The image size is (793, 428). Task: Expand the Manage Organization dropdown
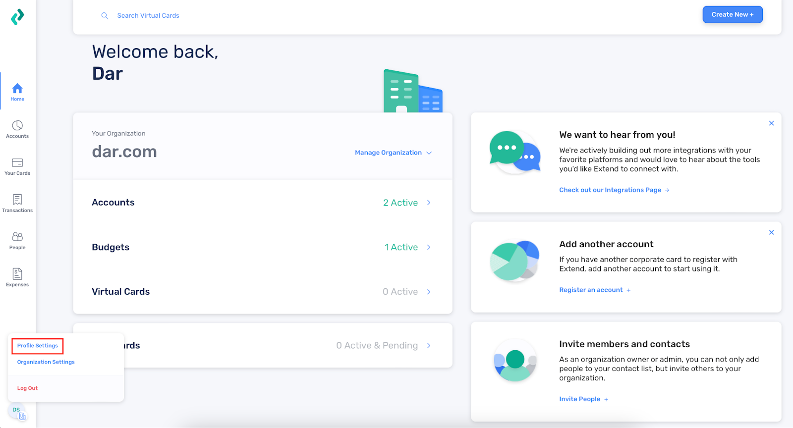(393, 153)
